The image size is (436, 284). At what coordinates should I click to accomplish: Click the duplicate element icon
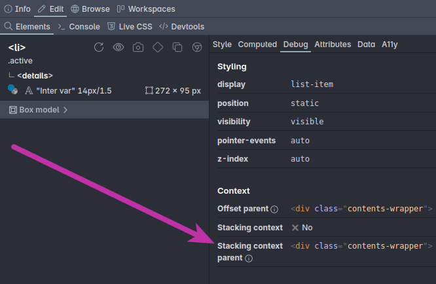coord(177,47)
